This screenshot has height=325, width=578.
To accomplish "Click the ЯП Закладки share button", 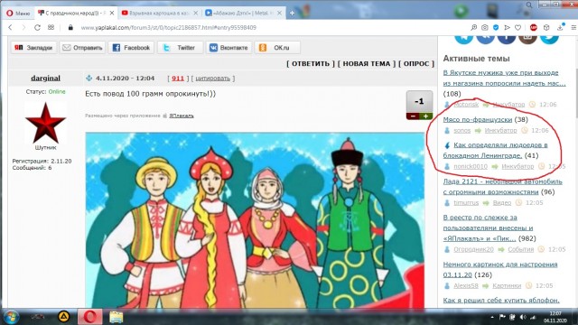I will pos(33,48).
